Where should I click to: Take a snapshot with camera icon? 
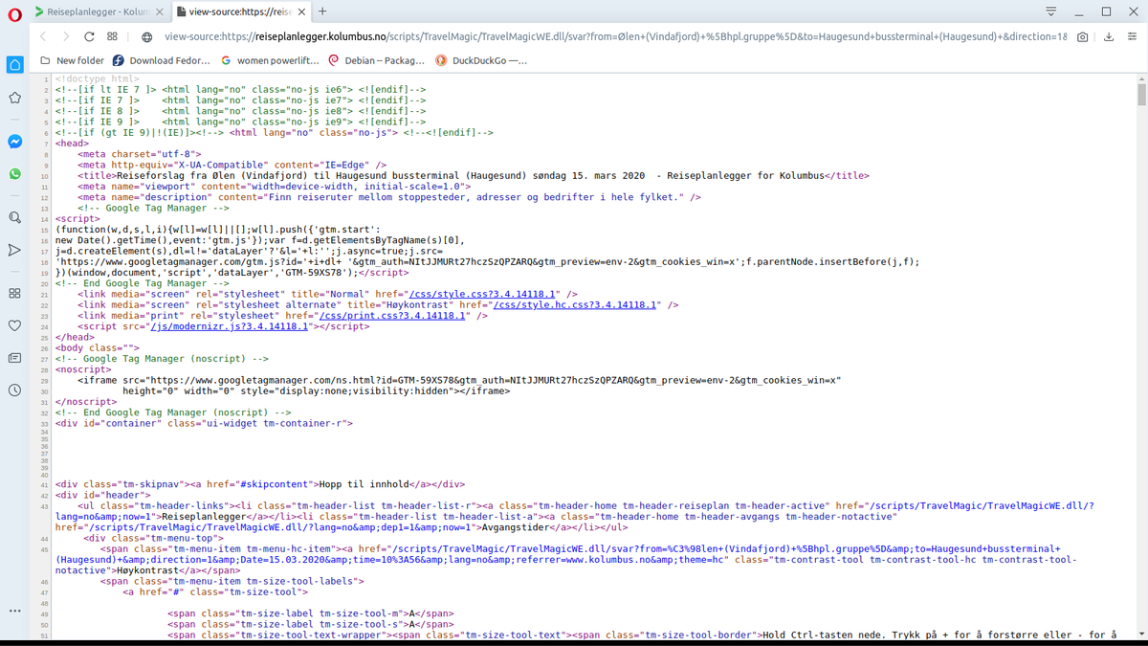(1082, 37)
